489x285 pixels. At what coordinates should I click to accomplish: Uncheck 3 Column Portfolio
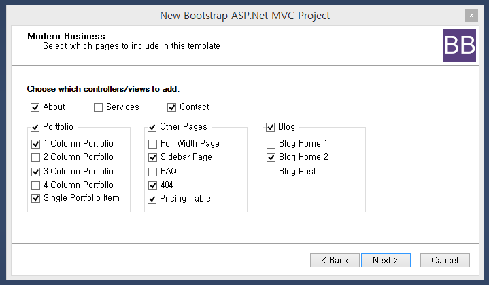35,172
